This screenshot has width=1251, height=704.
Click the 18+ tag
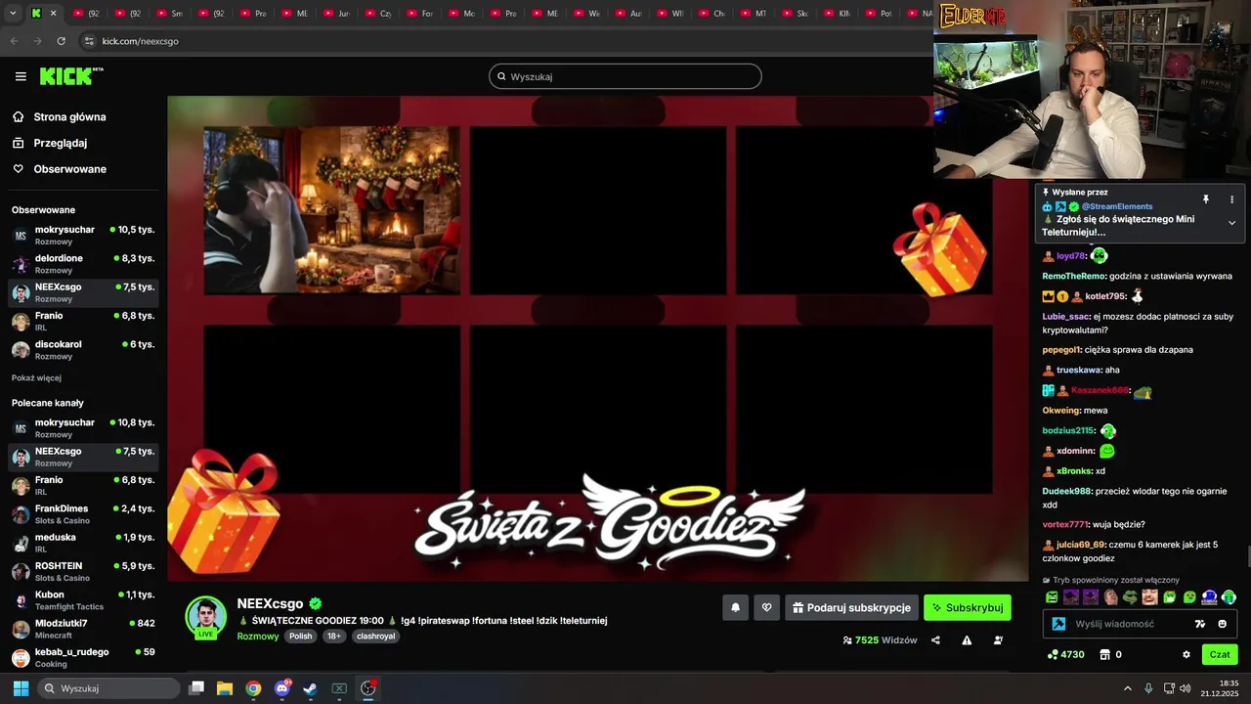334,636
